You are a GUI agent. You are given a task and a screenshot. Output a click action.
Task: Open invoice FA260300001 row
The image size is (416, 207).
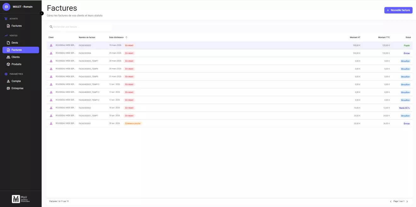pyautogui.click(x=229, y=123)
